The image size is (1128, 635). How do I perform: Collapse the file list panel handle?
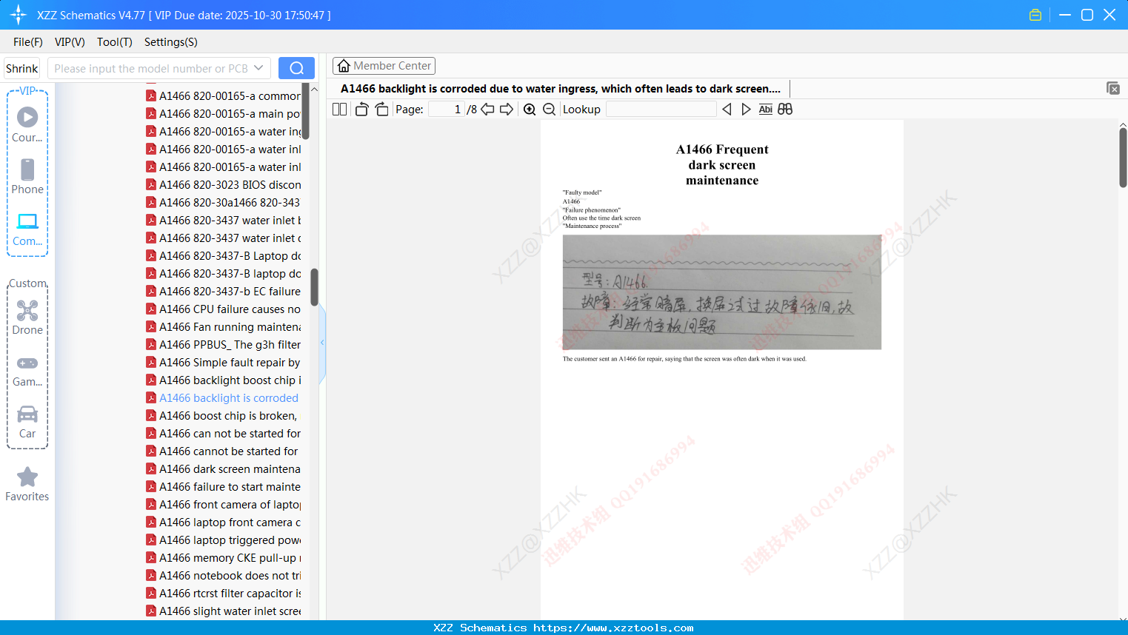[322, 343]
